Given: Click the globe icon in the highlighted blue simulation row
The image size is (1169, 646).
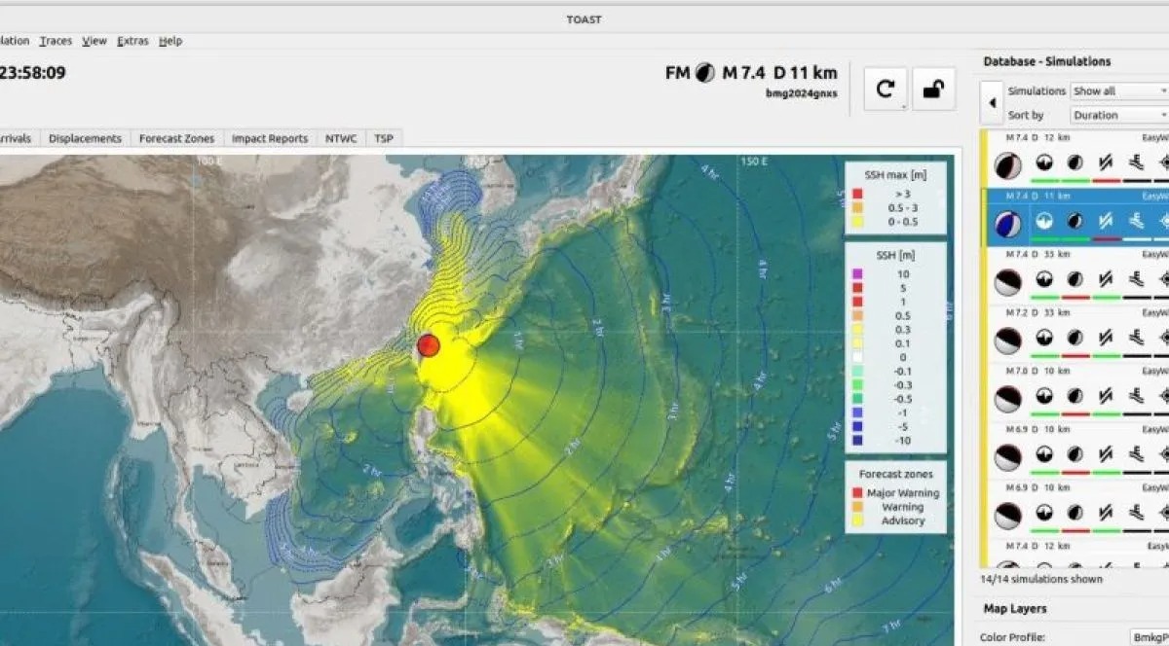Looking at the screenshot, I should 1042,221.
